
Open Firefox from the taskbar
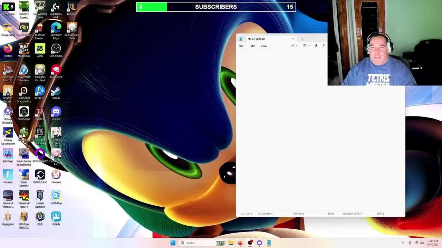(240, 243)
